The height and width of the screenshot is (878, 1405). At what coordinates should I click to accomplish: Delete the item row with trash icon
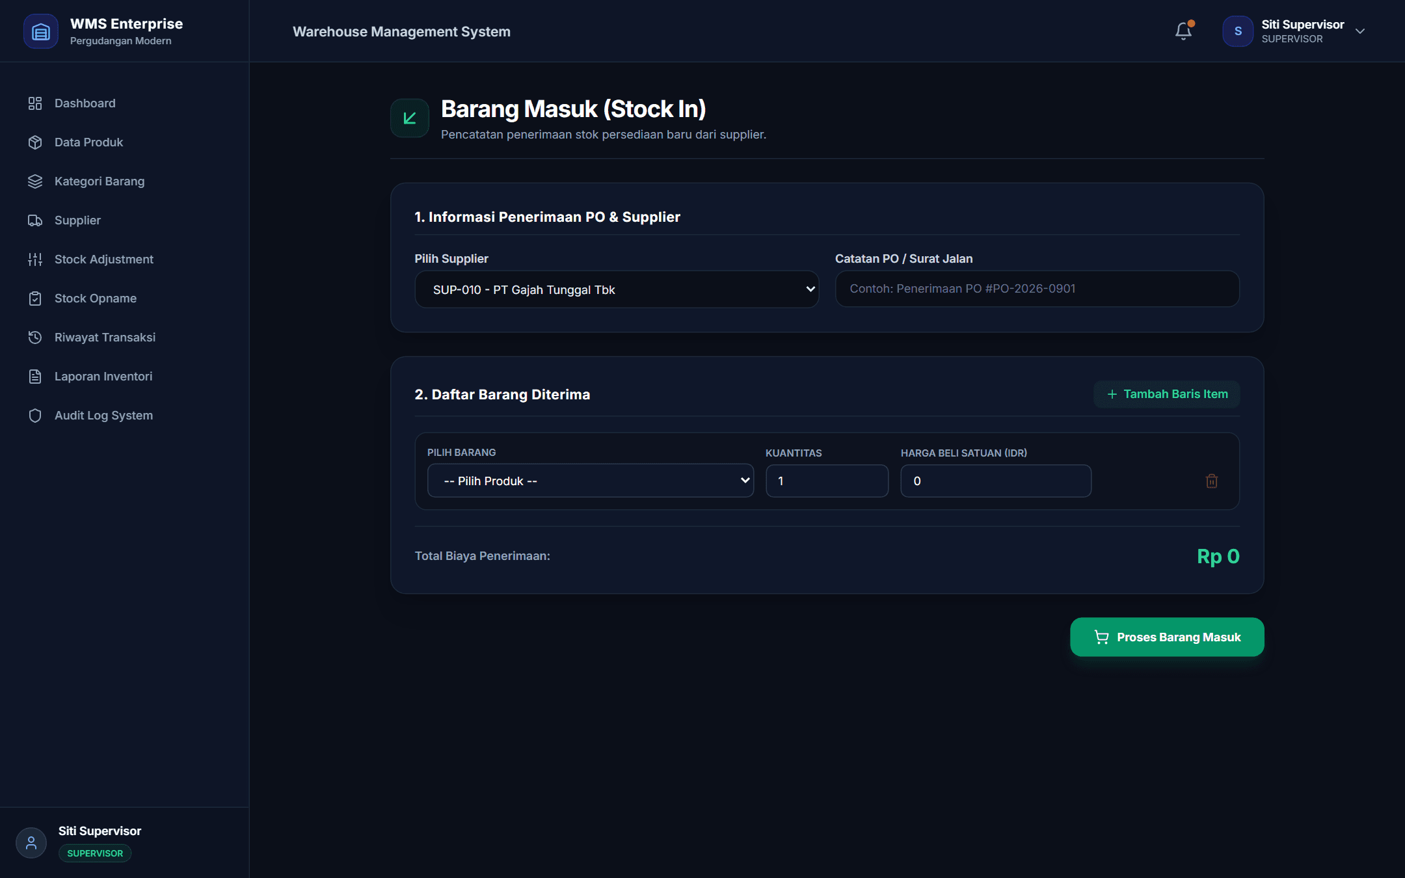click(x=1211, y=481)
